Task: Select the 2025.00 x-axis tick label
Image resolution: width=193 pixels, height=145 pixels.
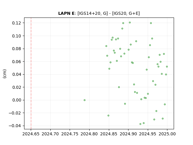Action: point(167,134)
